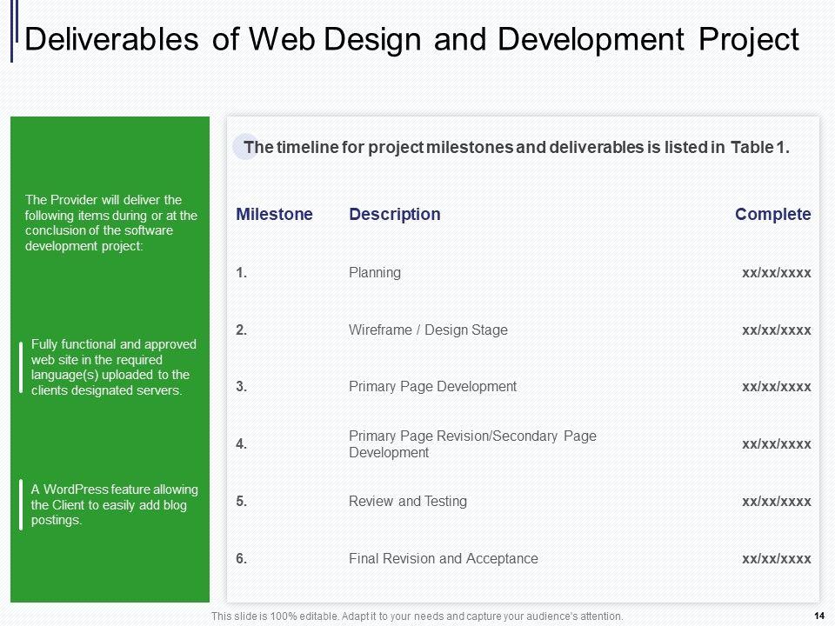The height and width of the screenshot is (626, 835).
Task: Click the date for Wireframe / Design Stage
Action: (x=777, y=330)
